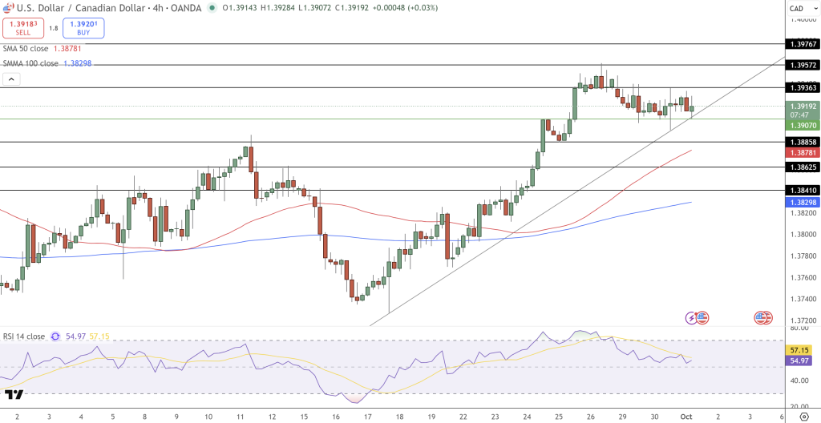Select the RSI 14 close indicator legend
The height and width of the screenshot is (423, 821).
pos(24,336)
